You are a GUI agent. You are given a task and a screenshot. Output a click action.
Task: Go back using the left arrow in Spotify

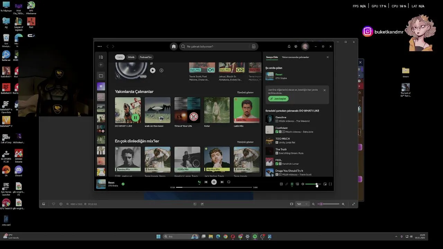coord(108,46)
